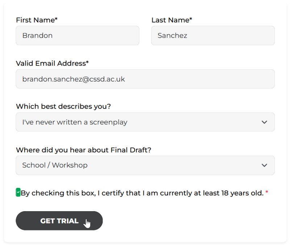The height and width of the screenshot is (246, 290).
Task: Click the 'Which best describes you?' label
Action: pyautogui.click(x=63, y=106)
